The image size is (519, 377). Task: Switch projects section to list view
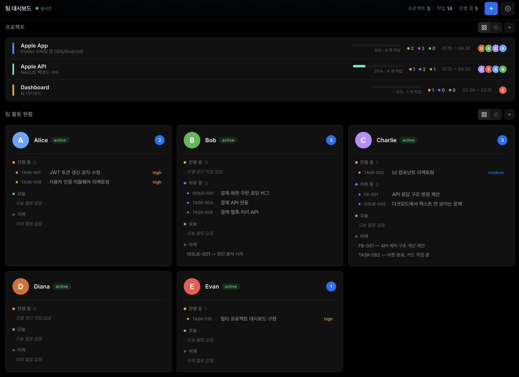(x=496, y=27)
